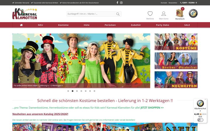
Task: Go to home via house icon
Action: click(21, 25)
